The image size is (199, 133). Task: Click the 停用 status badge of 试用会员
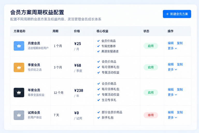[151, 115]
